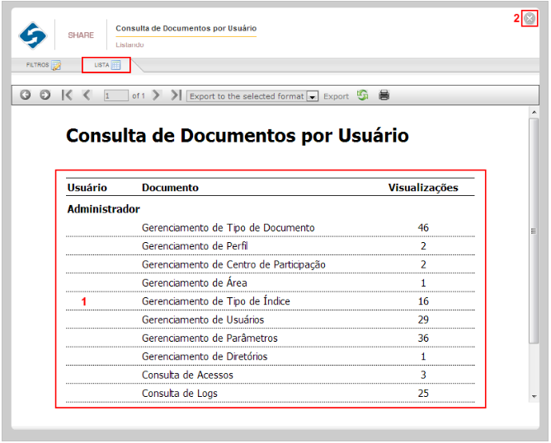Image resolution: width=551 pixels, height=443 pixels.
Task: Select Consulta de Logs row
Action: 270,394
